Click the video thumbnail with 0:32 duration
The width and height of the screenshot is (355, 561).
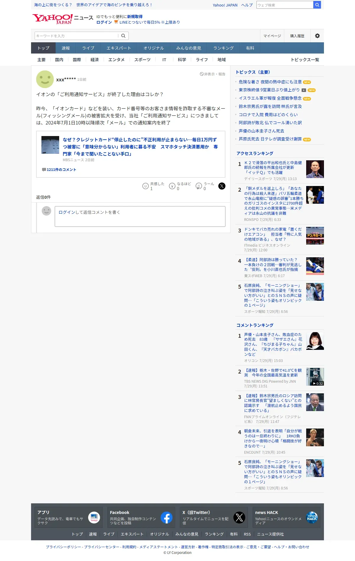pos(315,377)
